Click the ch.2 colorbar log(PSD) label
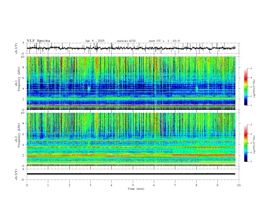Image resolution: width=269 pixels, height=208 pixels. pos(254,144)
